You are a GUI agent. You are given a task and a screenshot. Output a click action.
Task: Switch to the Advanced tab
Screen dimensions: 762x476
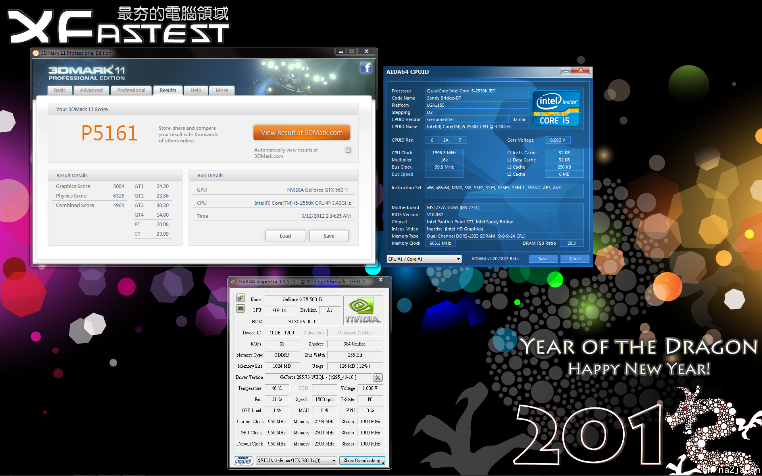coord(91,90)
